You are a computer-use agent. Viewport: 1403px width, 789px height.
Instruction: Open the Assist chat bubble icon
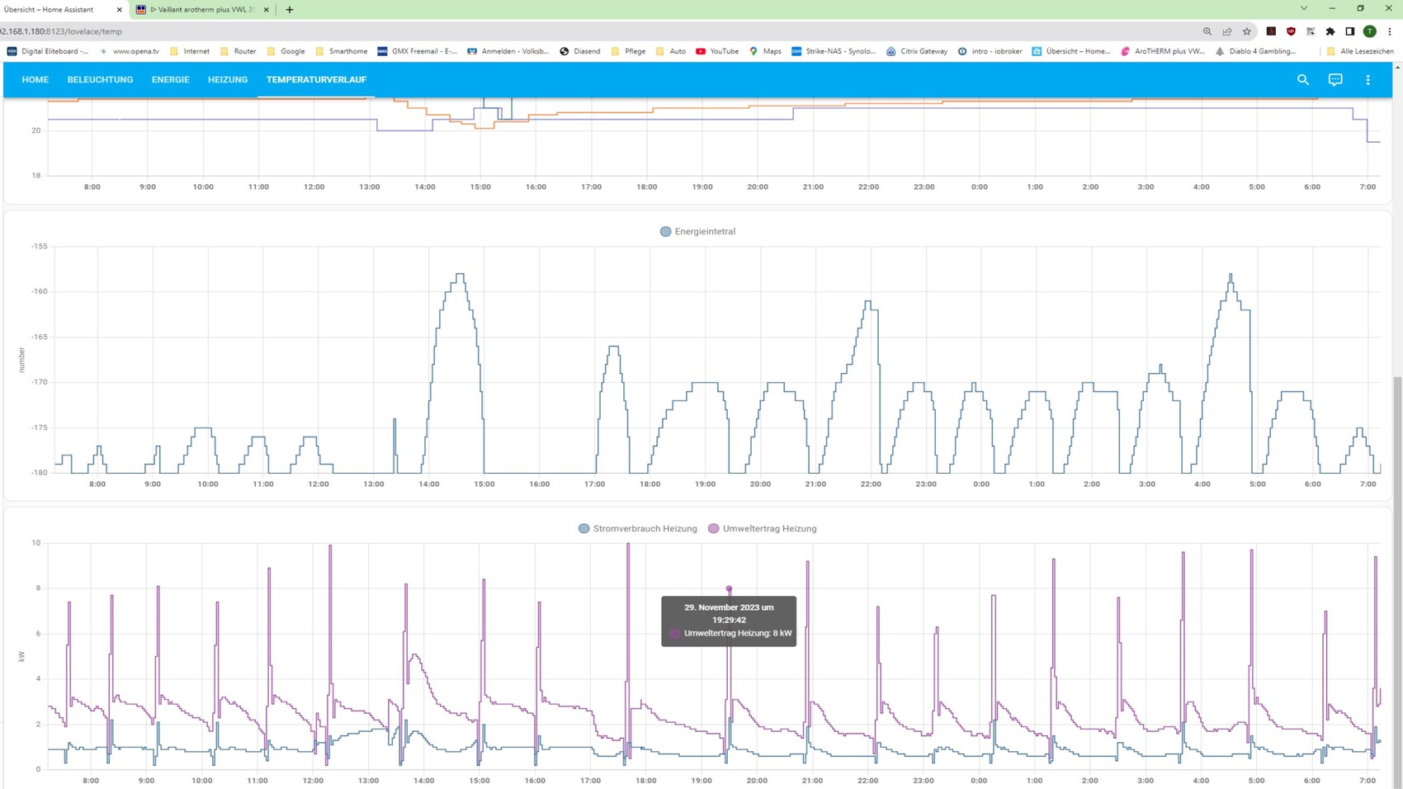coord(1335,80)
